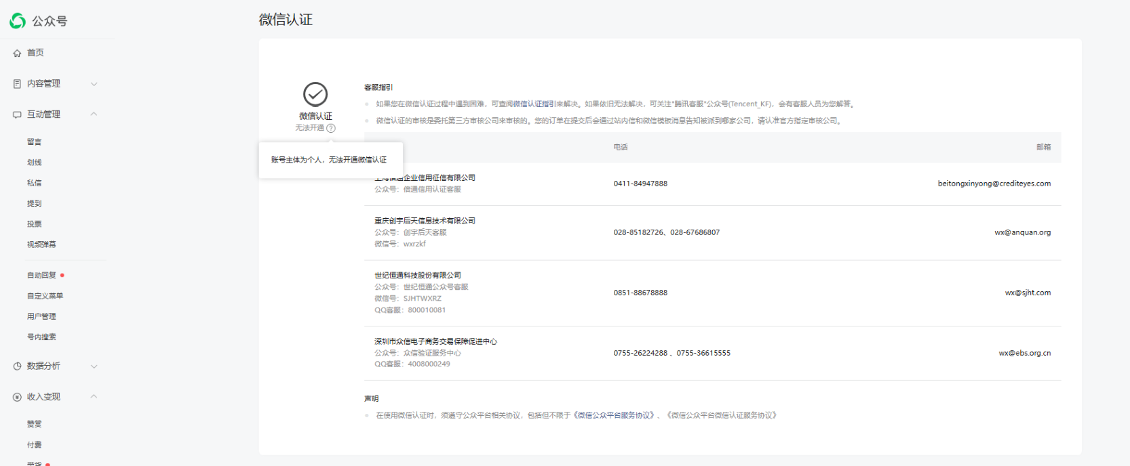The width and height of the screenshot is (1130, 466).
Task: Click the 邮箱 column header
Action: point(1043,147)
